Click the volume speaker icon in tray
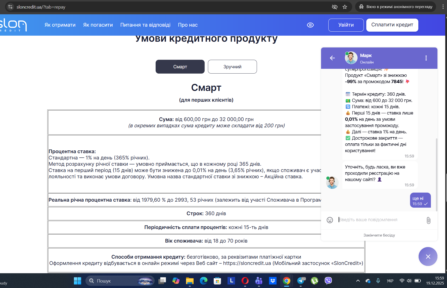This screenshot has width=447, height=288. pyautogui.click(x=409, y=281)
